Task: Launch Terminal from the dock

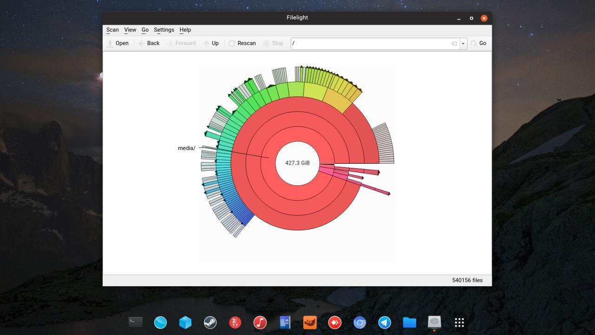Action: [135, 322]
